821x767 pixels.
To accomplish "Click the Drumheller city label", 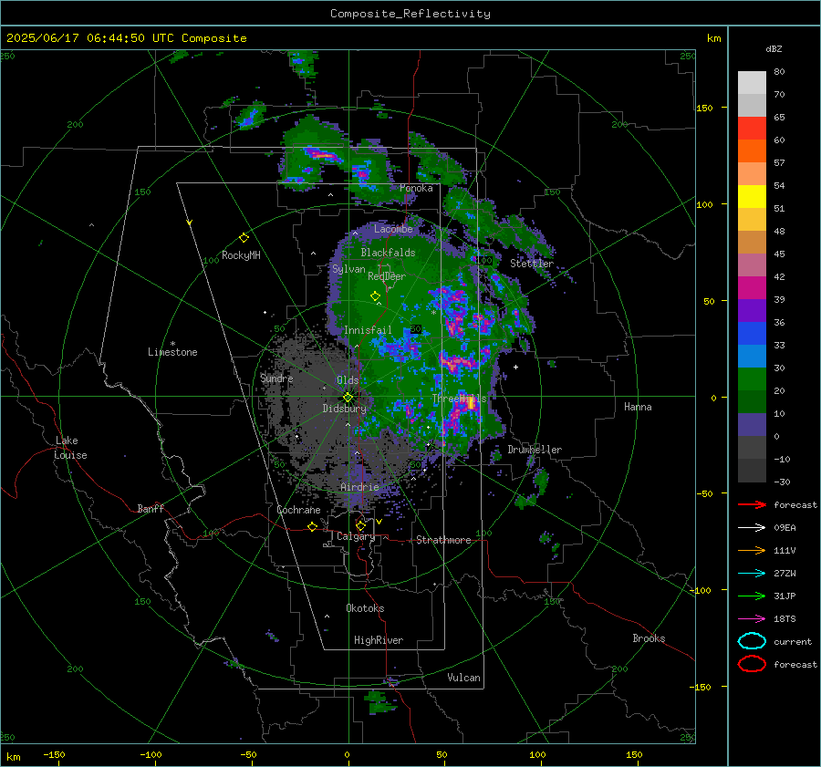I will 534,450.
